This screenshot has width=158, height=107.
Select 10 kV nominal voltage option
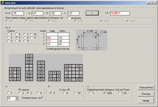tap(75, 93)
